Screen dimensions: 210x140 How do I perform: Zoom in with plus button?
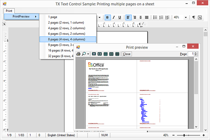coord(204,135)
